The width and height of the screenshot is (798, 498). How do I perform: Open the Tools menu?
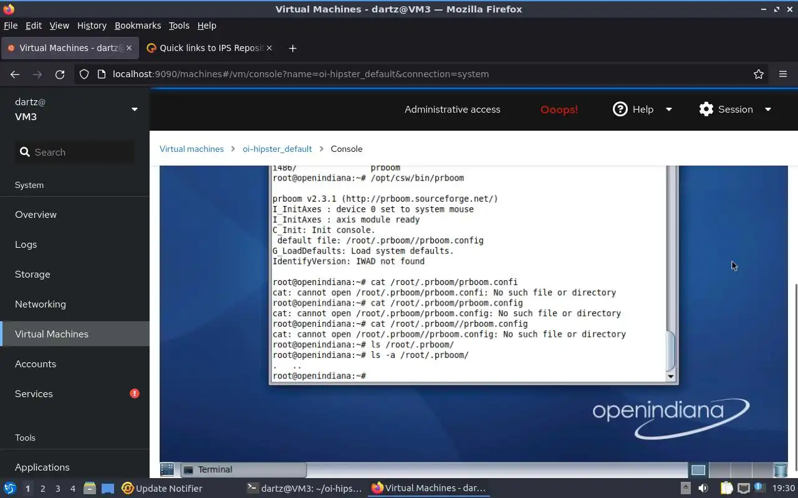(179, 26)
